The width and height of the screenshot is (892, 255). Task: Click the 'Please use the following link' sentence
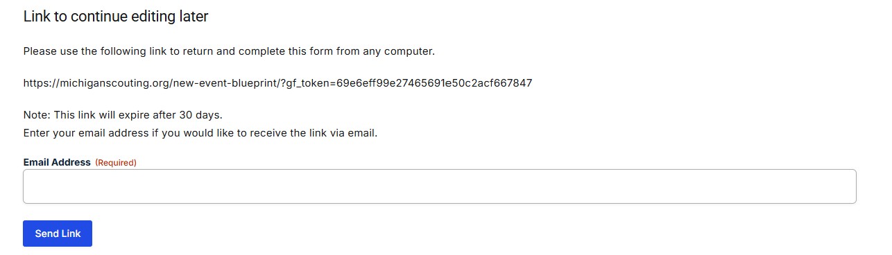click(229, 51)
